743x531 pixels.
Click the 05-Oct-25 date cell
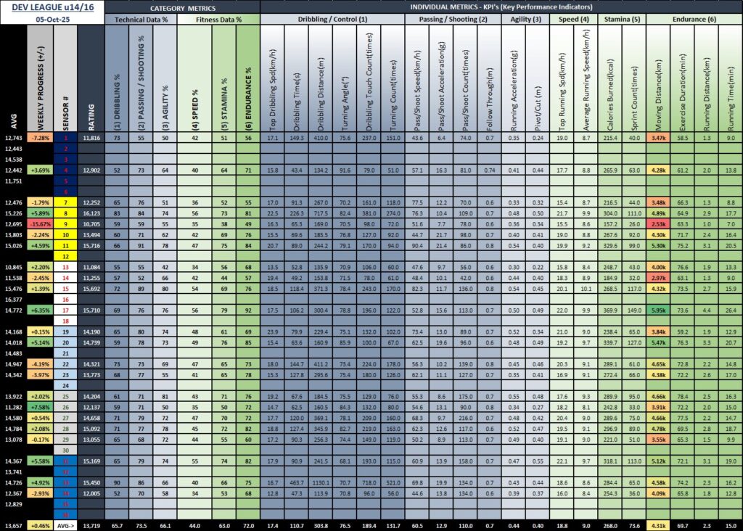(52, 20)
